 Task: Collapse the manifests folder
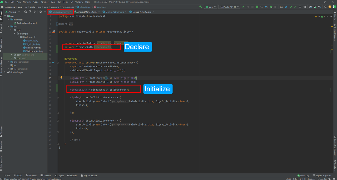point(8,19)
